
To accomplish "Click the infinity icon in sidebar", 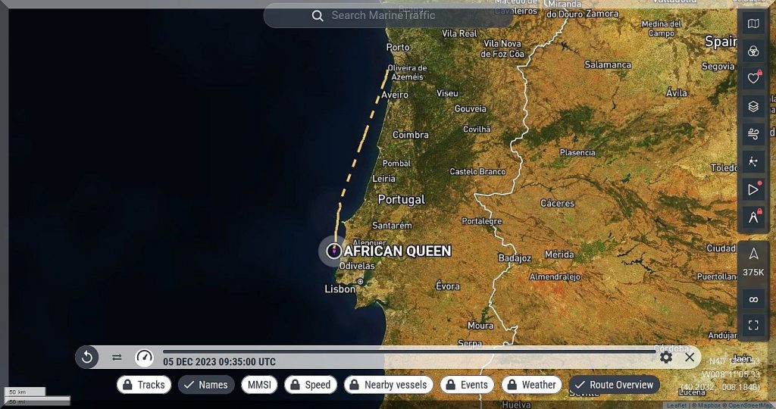I will (x=753, y=300).
